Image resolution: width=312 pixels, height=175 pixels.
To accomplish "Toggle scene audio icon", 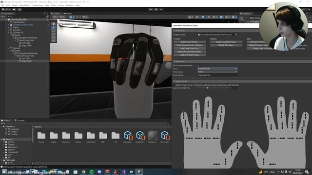I will [209, 17].
